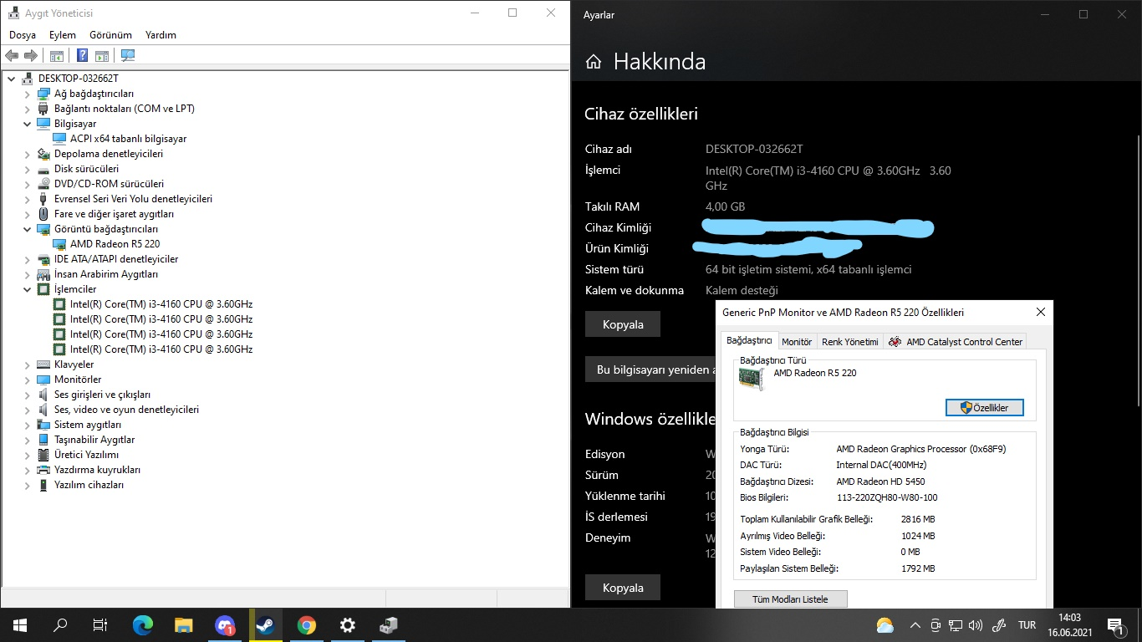Open the Yardım menu
The image size is (1142, 642).
click(x=161, y=35)
